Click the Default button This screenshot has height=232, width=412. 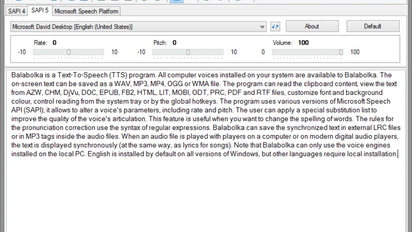click(x=373, y=26)
